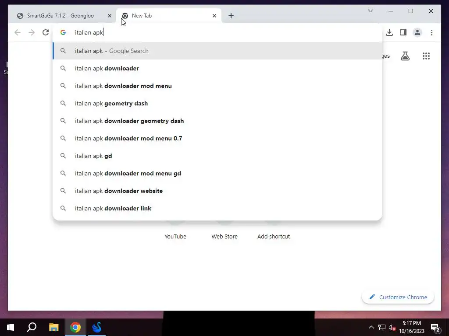Click the Chrome taskbar icon
This screenshot has width=449, height=336.
click(x=75, y=327)
